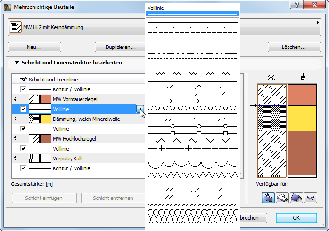Select the line with circles type

tap(192, 126)
